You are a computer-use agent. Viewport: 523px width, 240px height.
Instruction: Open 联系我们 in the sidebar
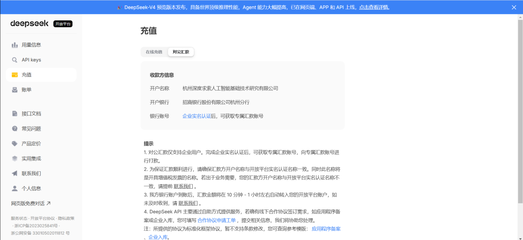[41, 174]
